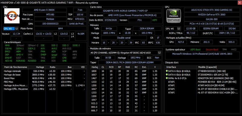Select the 1800 MHz XMP timing row
Viewport: 242px width, 116px height.
[x=126, y=71]
